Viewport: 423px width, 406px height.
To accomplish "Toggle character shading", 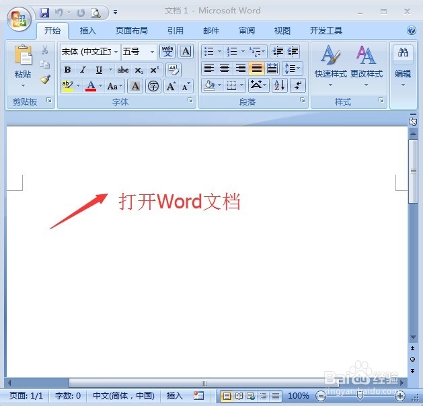I will [135, 86].
